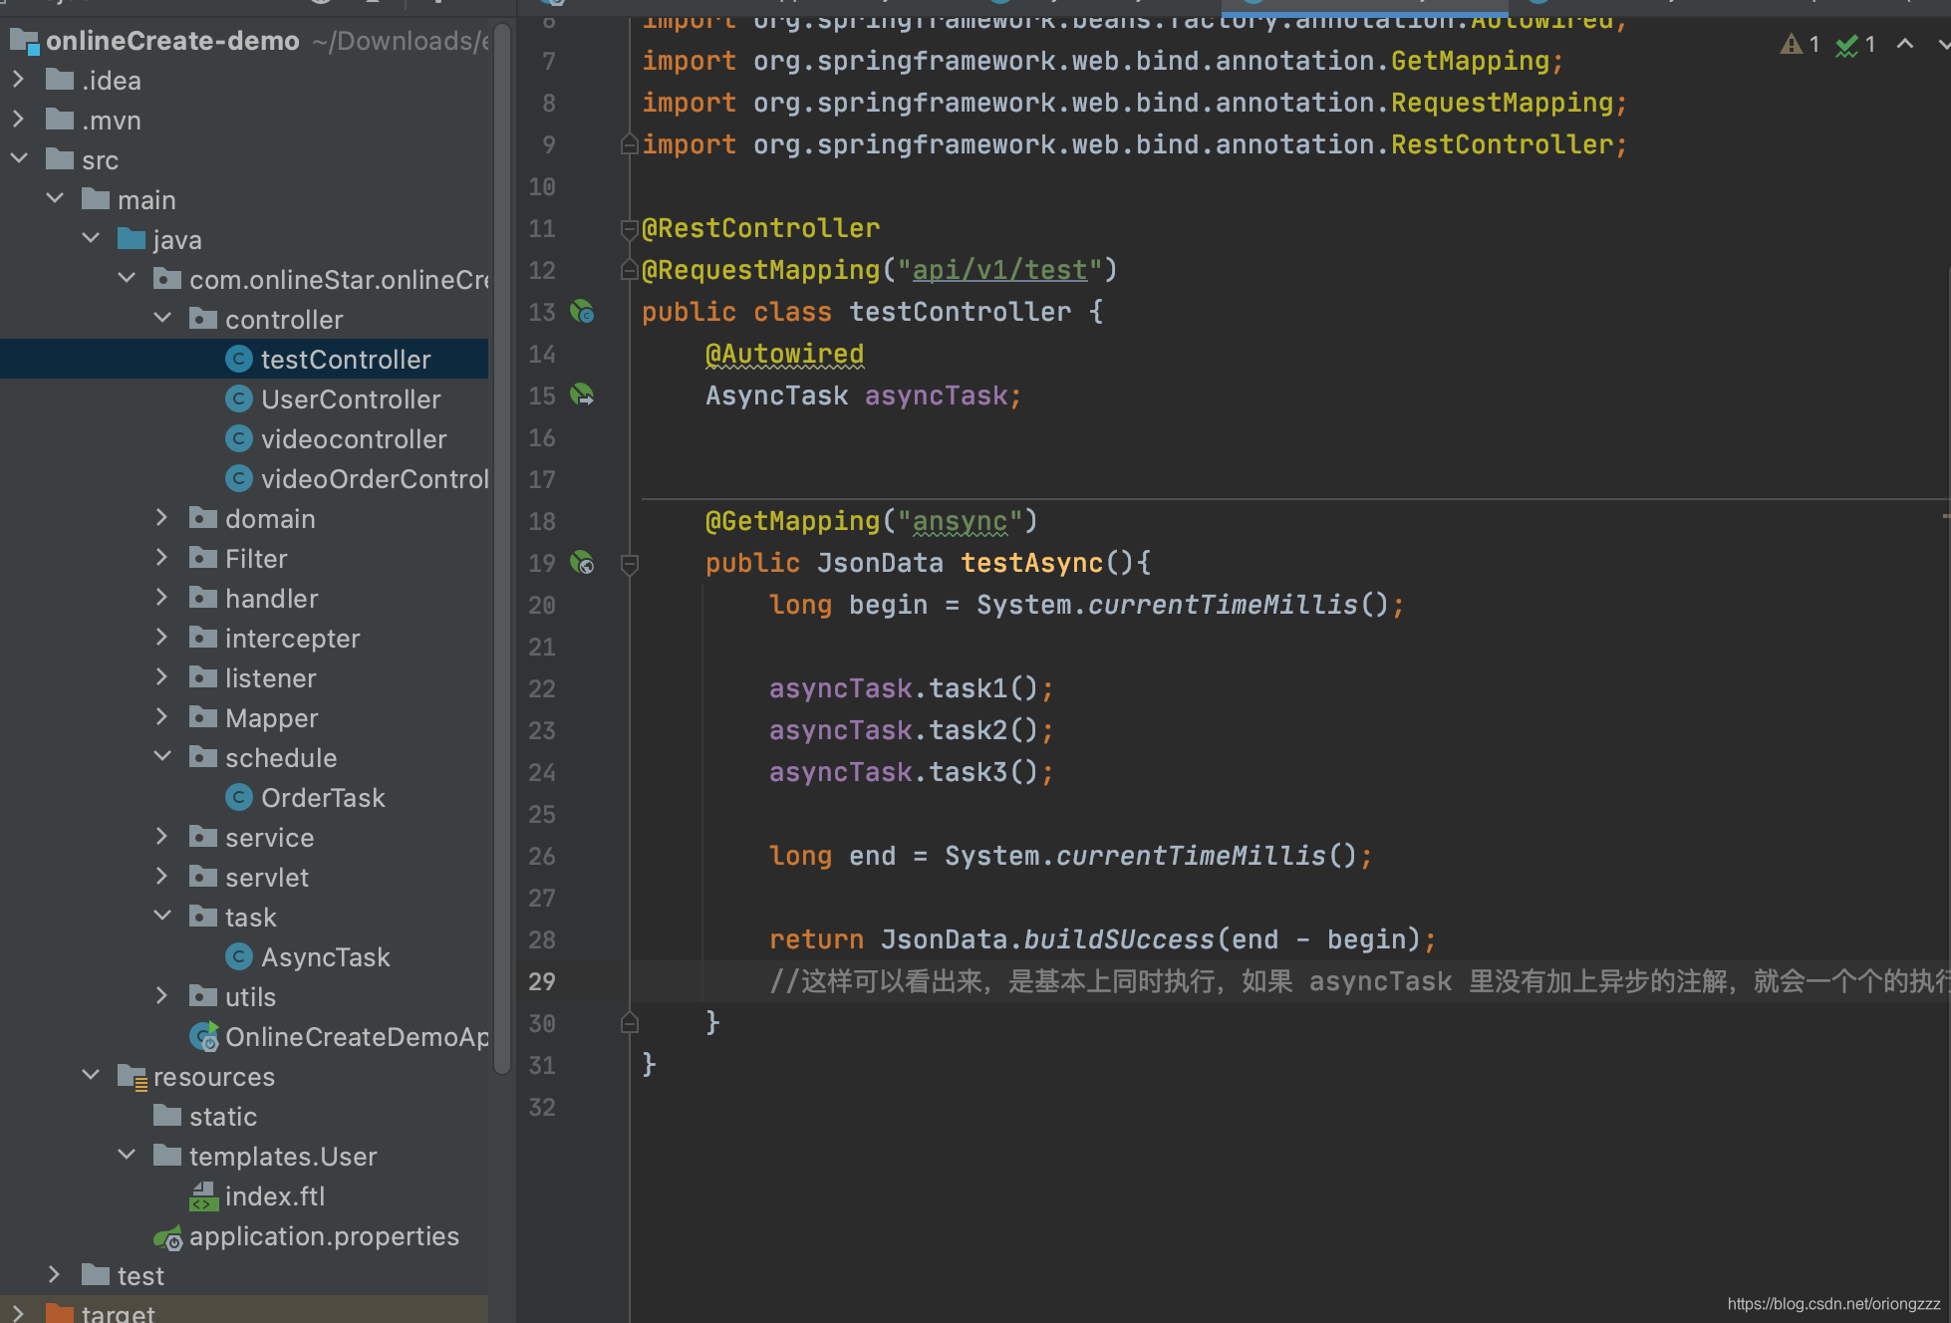Expand the intercepter package
This screenshot has width=1951, height=1323.
[x=162, y=638]
